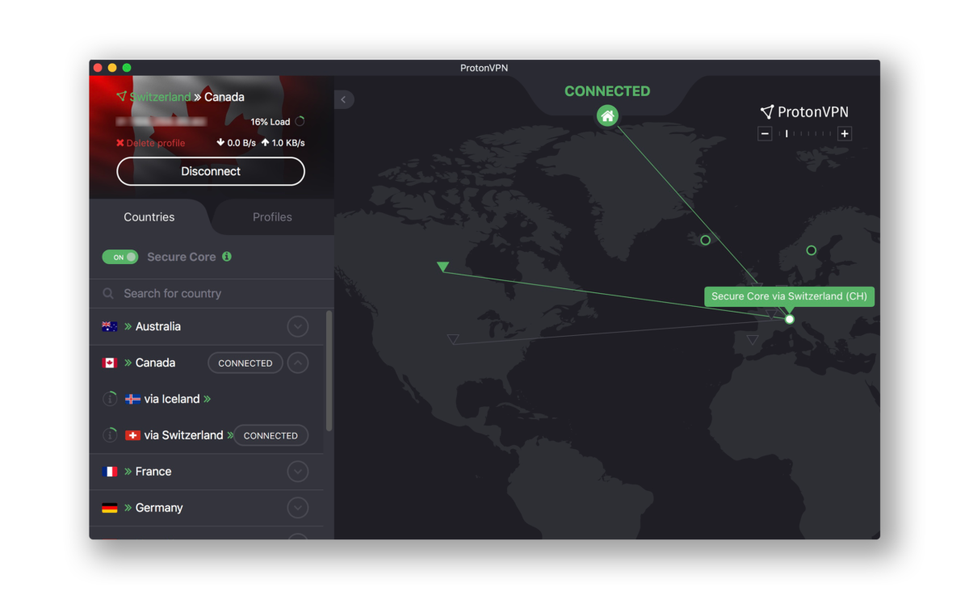Image resolution: width=969 pixels, height=600 pixels.
Task: Click the server load icon beside via Iceland
Action: (110, 399)
